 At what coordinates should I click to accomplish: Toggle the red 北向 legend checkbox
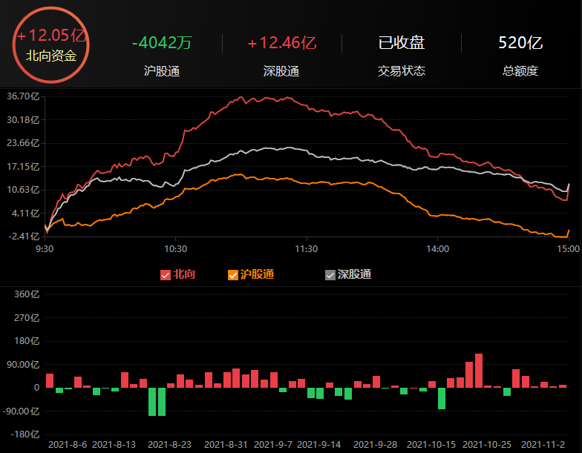tap(166, 275)
